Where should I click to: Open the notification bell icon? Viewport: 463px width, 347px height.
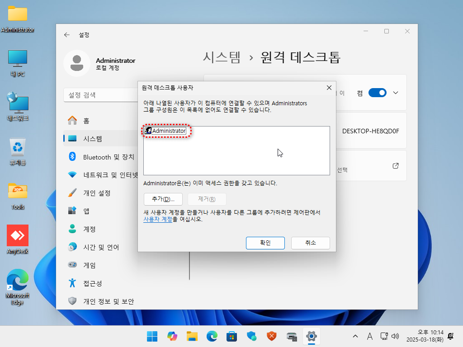[451, 336]
